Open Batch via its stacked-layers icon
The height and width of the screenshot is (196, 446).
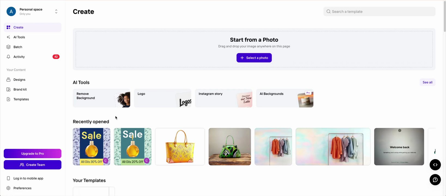pyautogui.click(x=8, y=47)
